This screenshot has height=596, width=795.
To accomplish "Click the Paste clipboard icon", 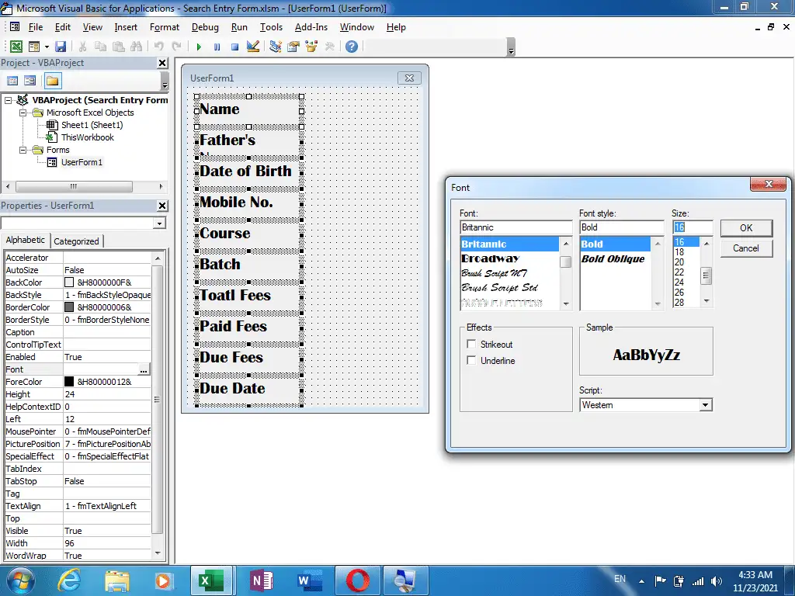I will click(x=119, y=47).
